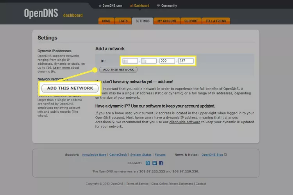Click the IP field containing 222
This screenshot has height=195, width=293.
tap(167, 61)
